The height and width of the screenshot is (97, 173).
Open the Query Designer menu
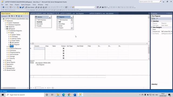[x=26, y=5]
